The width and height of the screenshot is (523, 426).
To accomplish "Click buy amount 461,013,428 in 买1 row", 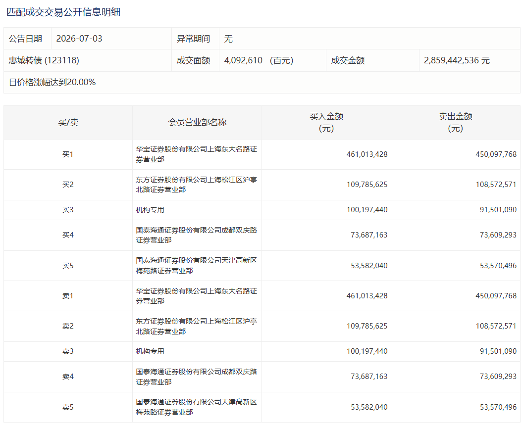I will pos(367,154).
